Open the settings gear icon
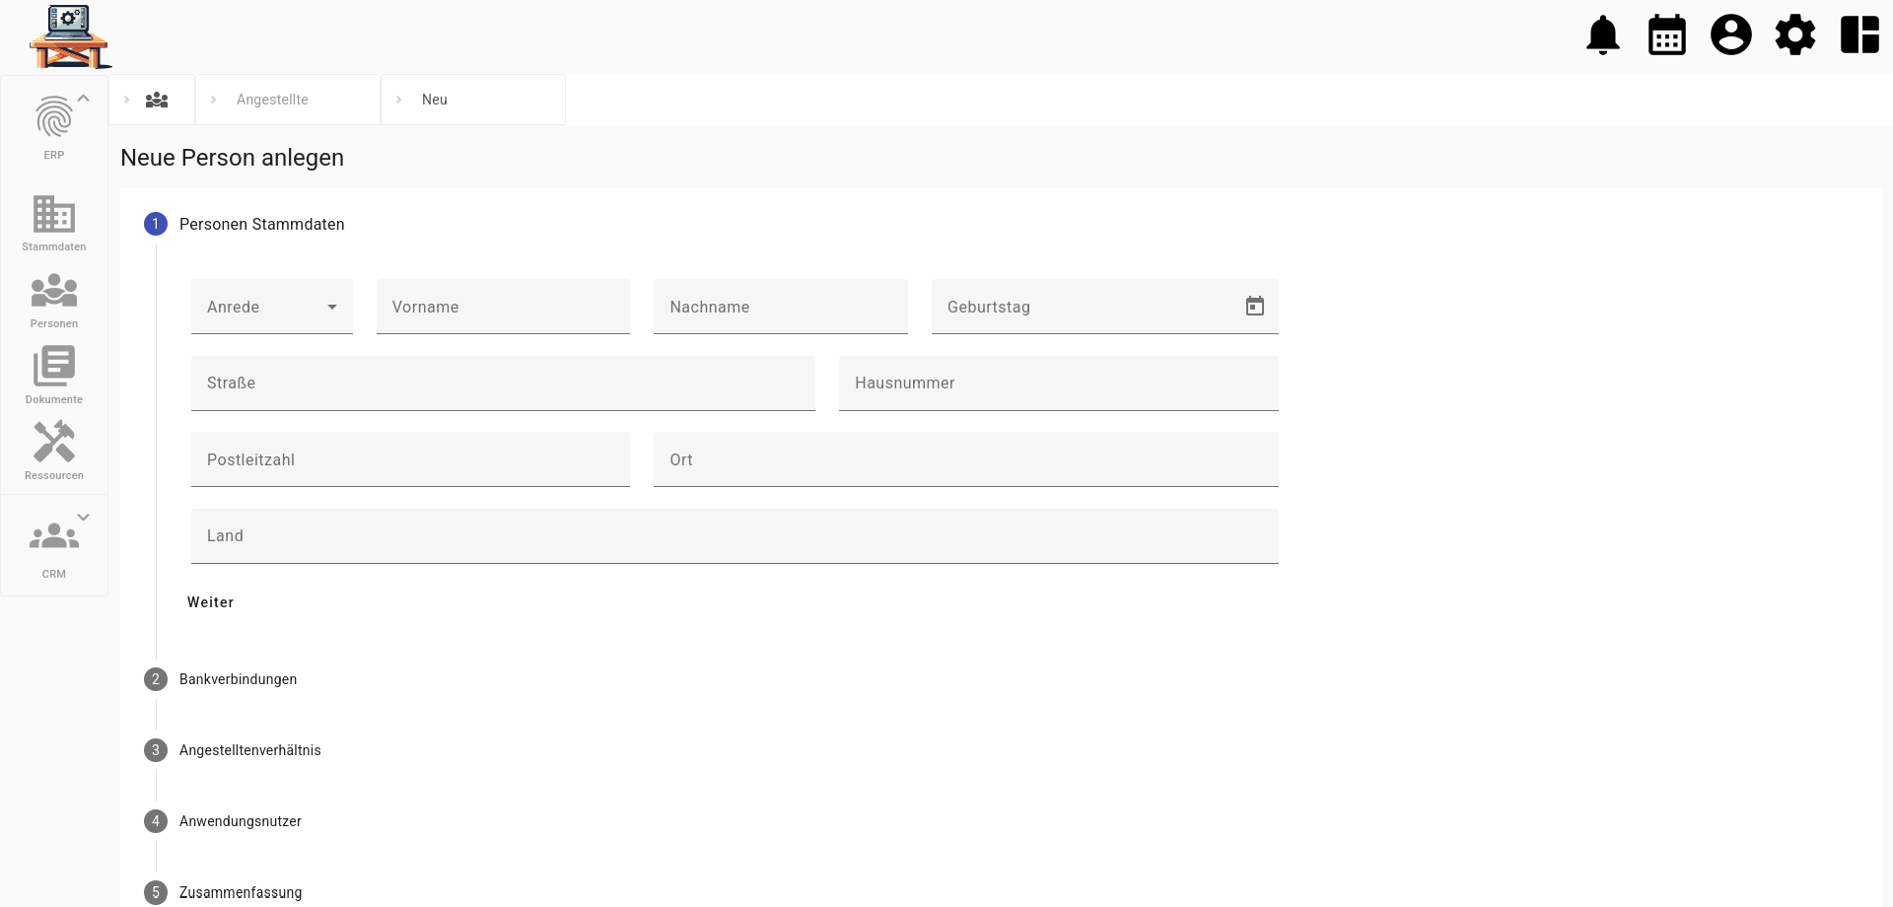Screen dimensions: 1893x907 (1795, 35)
